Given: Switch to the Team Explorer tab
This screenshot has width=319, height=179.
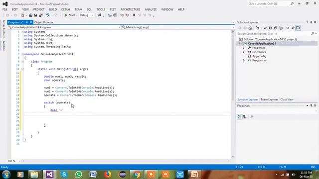Looking at the screenshot, I should tap(269, 99).
